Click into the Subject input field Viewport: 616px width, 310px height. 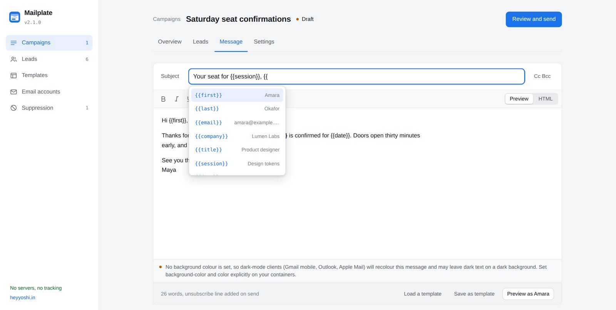point(357,76)
